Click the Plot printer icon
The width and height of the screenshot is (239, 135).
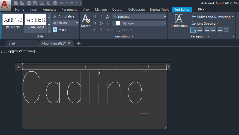pos(55,3)
